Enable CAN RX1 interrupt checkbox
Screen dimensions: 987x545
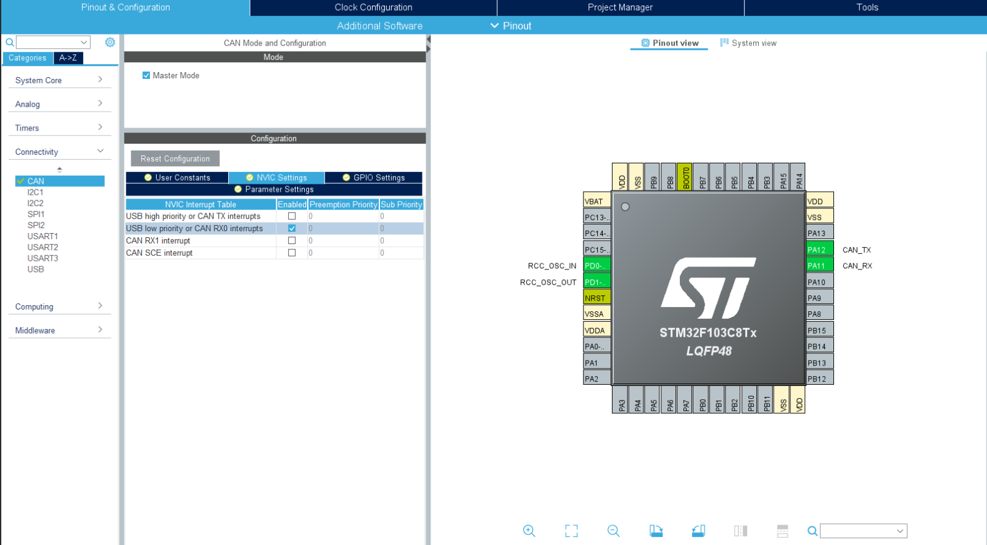(x=292, y=240)
